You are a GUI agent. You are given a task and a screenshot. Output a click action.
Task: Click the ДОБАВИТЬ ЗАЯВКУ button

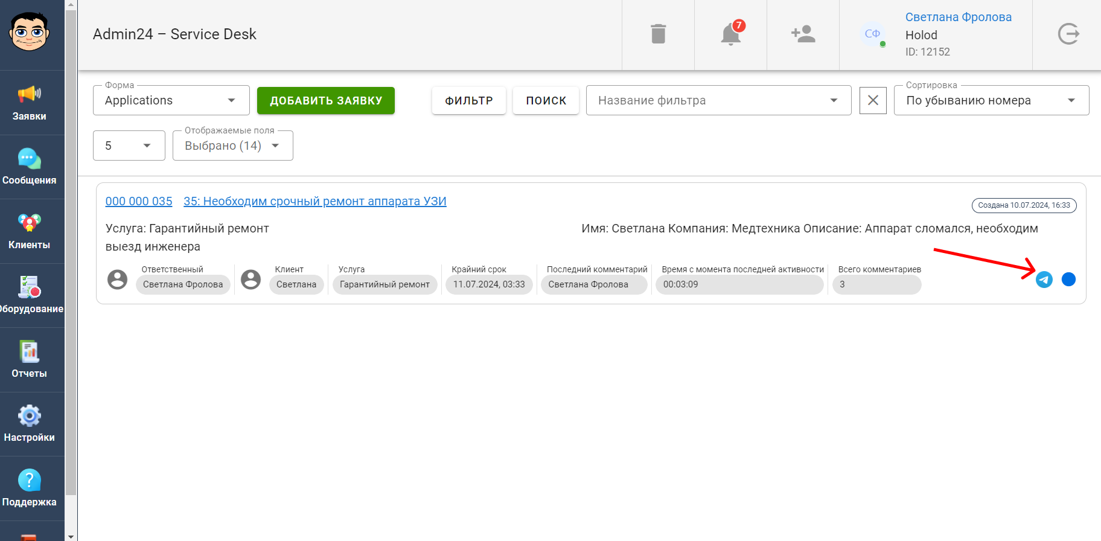pyautogui.click(x=326, y=101)
